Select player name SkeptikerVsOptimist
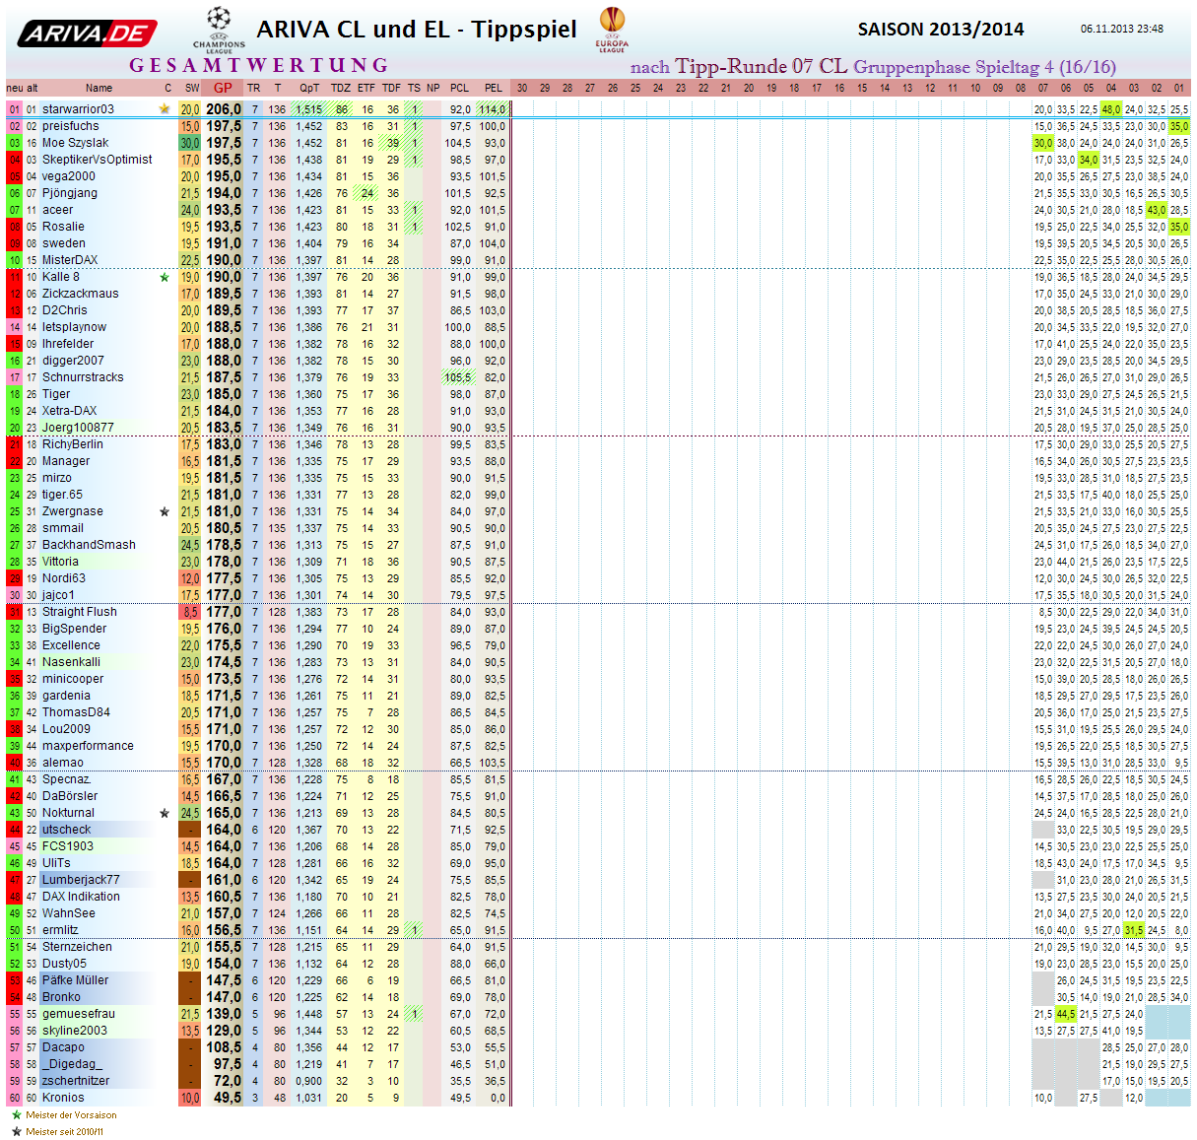The height and width of the screenshot is (1140, 1197). (98, 160)
